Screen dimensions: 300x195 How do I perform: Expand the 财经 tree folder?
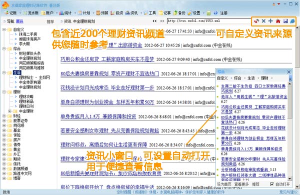click(x=4, y=116)
